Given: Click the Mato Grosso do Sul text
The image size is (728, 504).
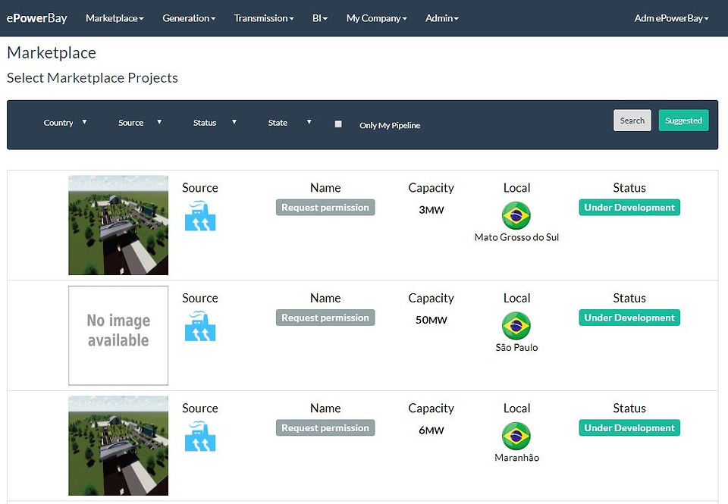Looking at the screenshot, I should point(516,237).
